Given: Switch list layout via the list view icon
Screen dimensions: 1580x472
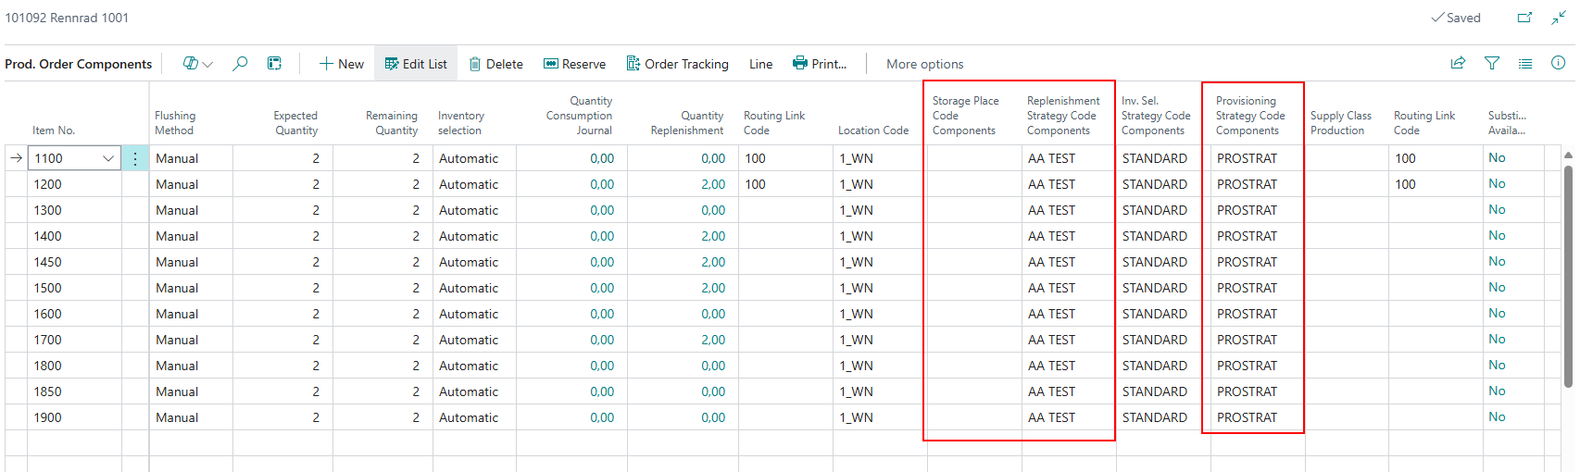Looking at the screenshot, I should pos(1525,63).
